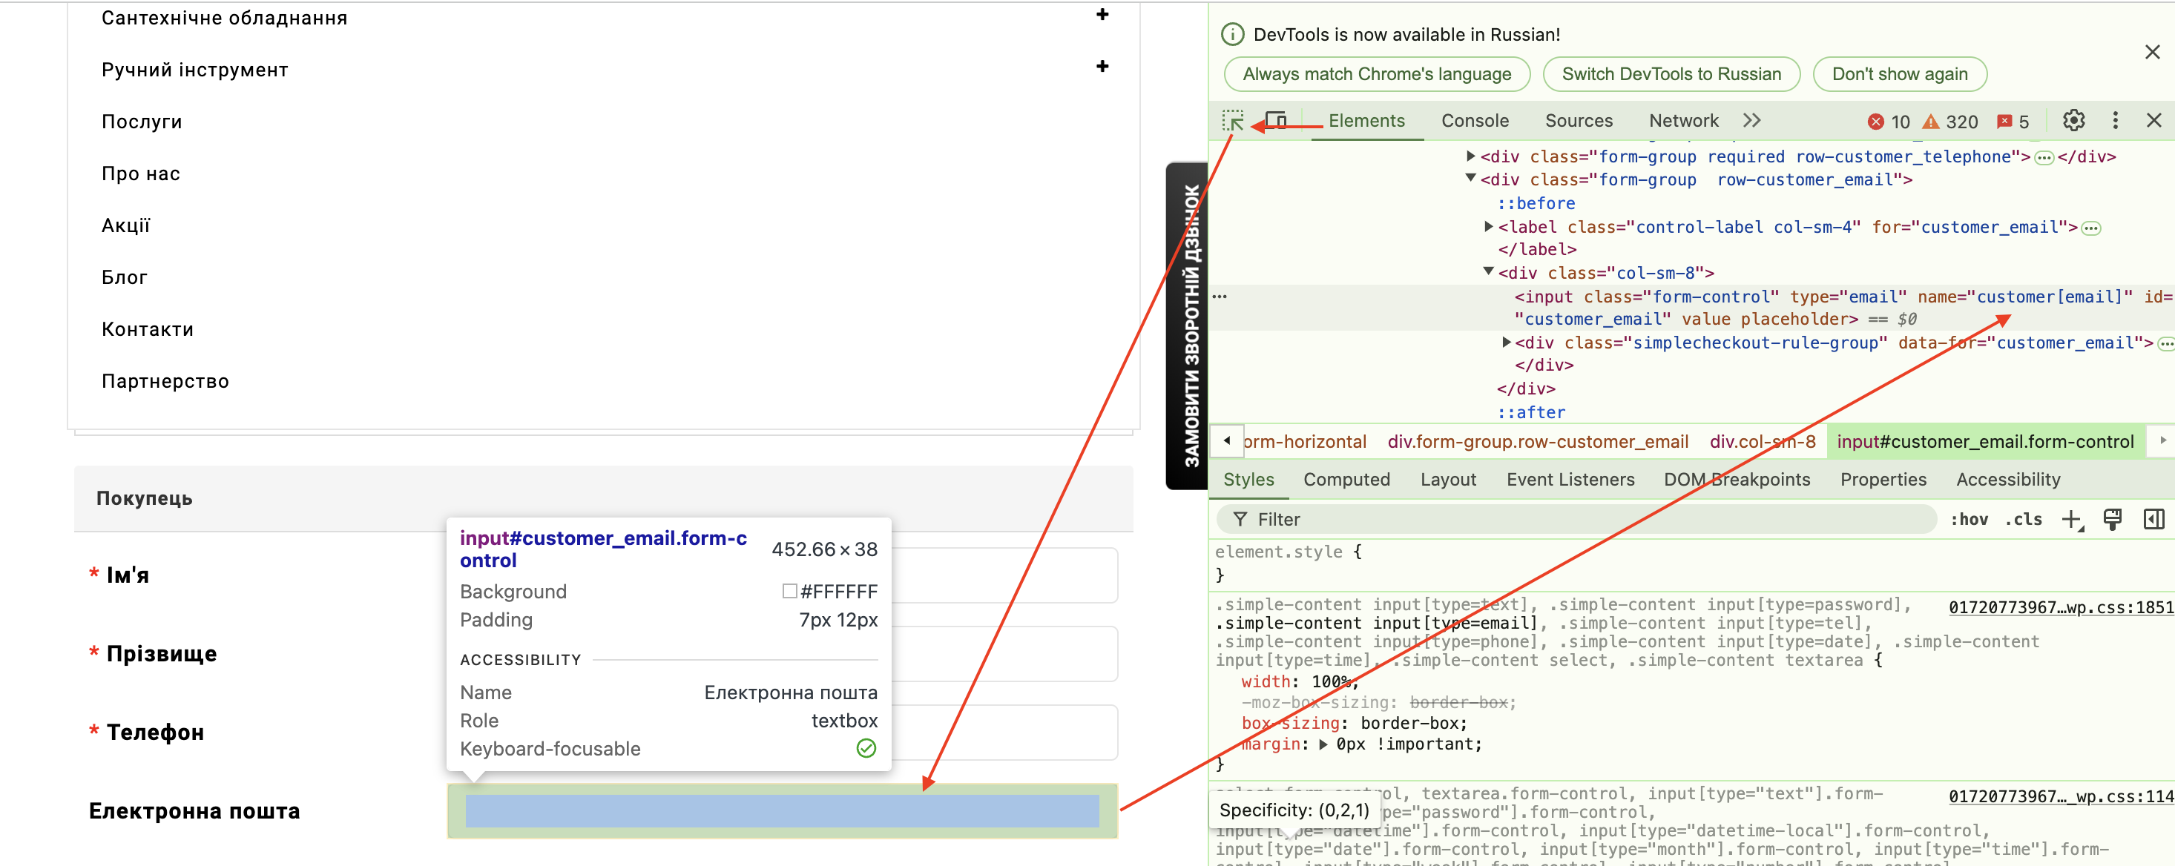The width and height of the screenshot is (2175, 866).
Task: Click the background color swatch #FFFFFF
Action: (786, 592)
